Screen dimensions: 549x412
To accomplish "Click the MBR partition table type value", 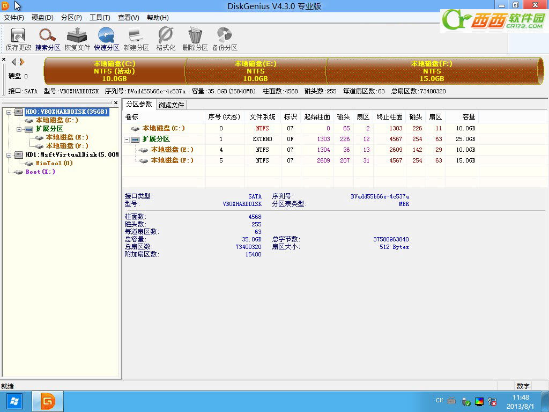I will (x=404, y=204).
